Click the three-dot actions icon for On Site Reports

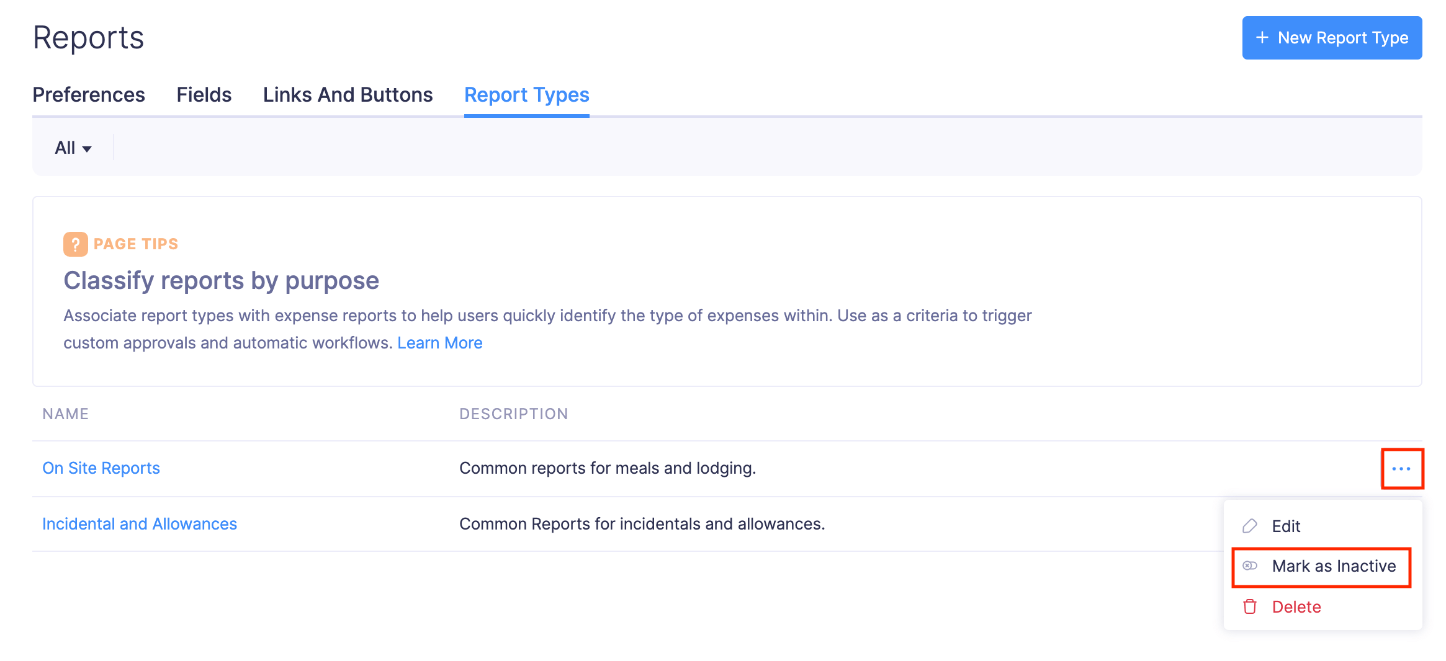[1402, 469]
